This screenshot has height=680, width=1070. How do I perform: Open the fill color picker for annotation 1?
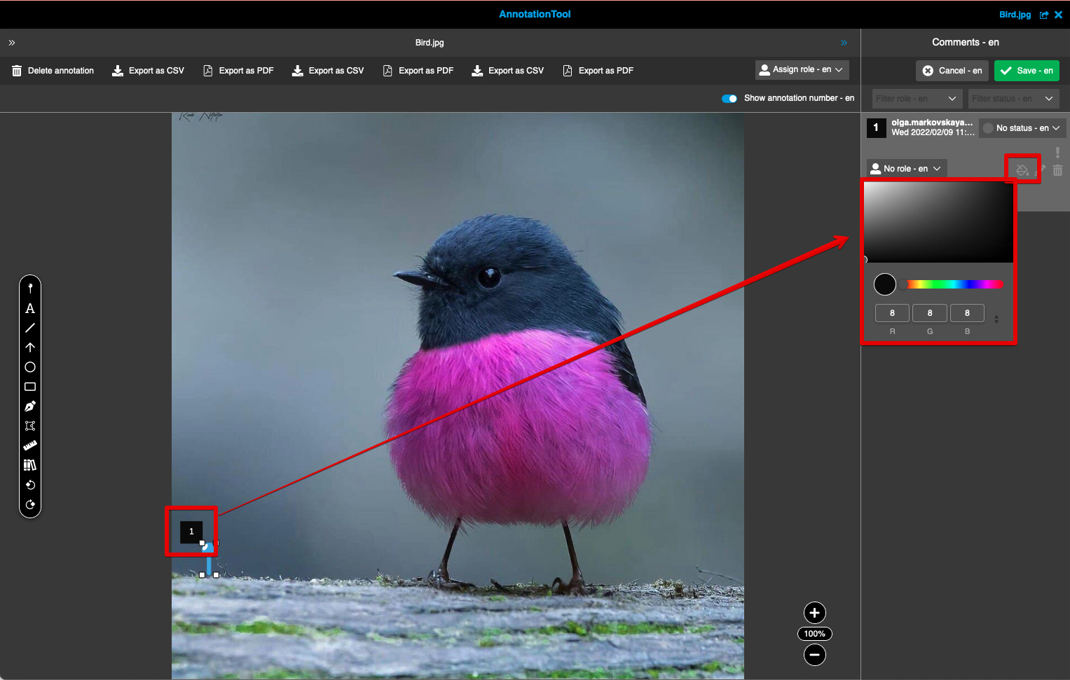point(1022,169)
